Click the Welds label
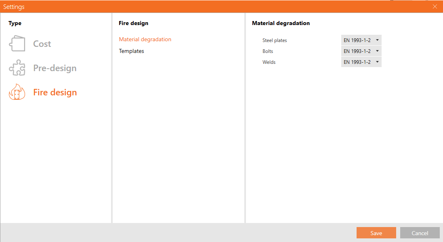Viewport: 443px width, 242px height. [x=269, y=62]
